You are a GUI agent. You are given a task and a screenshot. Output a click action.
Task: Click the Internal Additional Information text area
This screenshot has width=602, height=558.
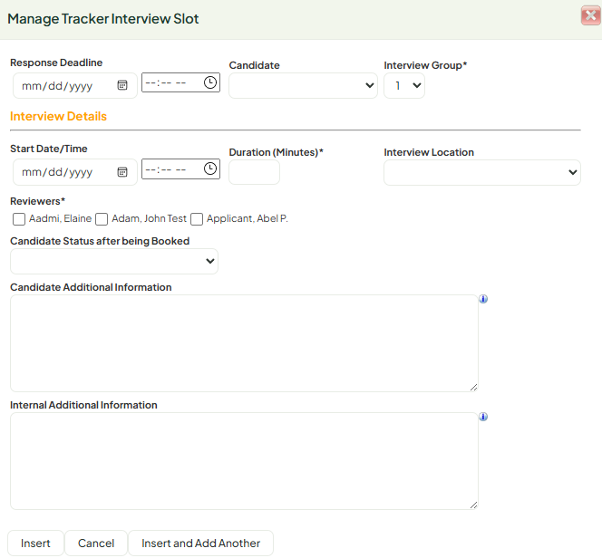tap(244, 461)
